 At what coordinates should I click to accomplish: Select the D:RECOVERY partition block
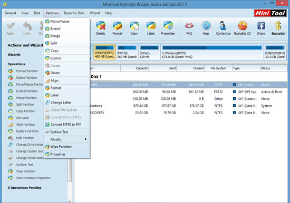(275, 52)
